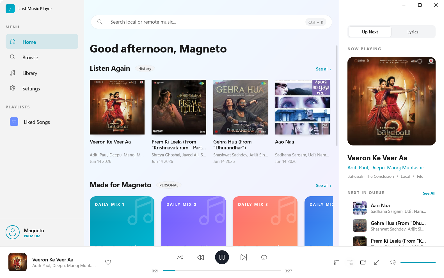
Task: Open the queue list icon
Action: pos(337,262)
